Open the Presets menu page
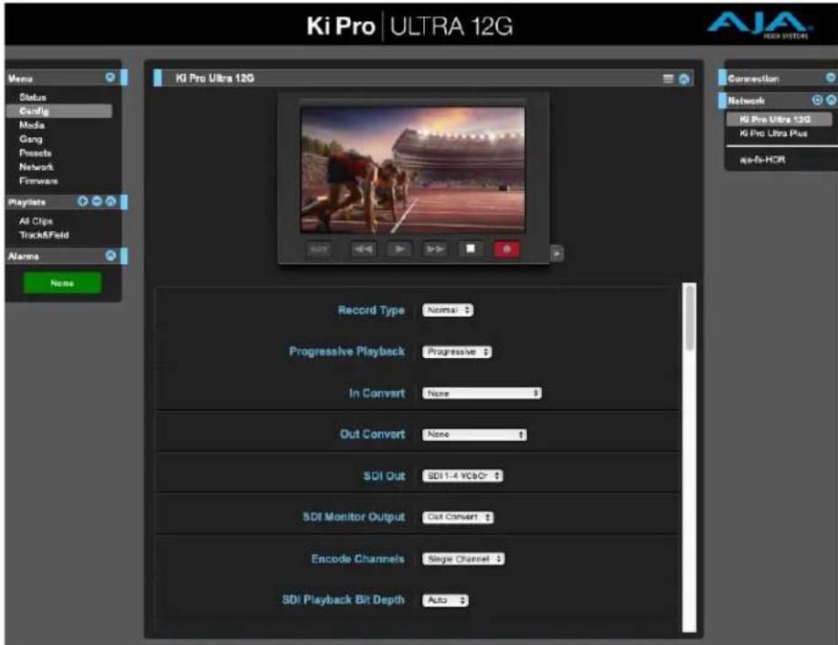This screenshot has height=645, width=838. click(36, 153)
